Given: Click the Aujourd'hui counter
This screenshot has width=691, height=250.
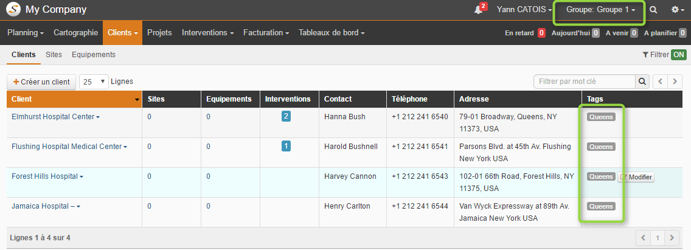Looking at the screenshot, I should (575, 33).
